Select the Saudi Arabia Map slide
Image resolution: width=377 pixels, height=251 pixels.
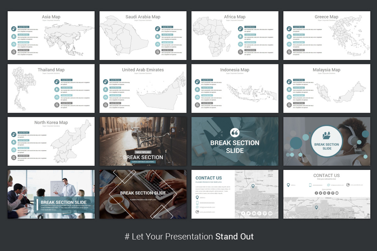143,35
